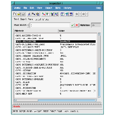Select the CAPI::DECORATION row
The height and width of the screenshot is (116, 115).
56,73
